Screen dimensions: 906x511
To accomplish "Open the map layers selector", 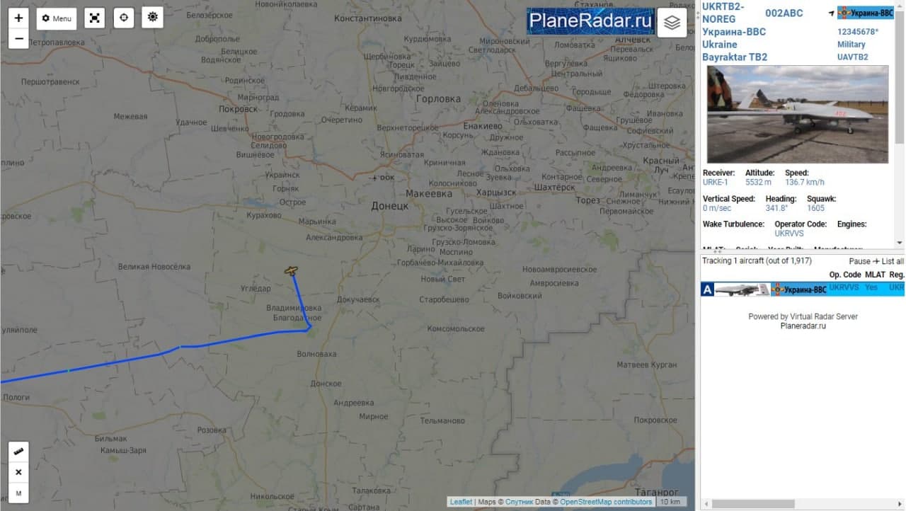I will pyautogui.click(x=672, y=23).
